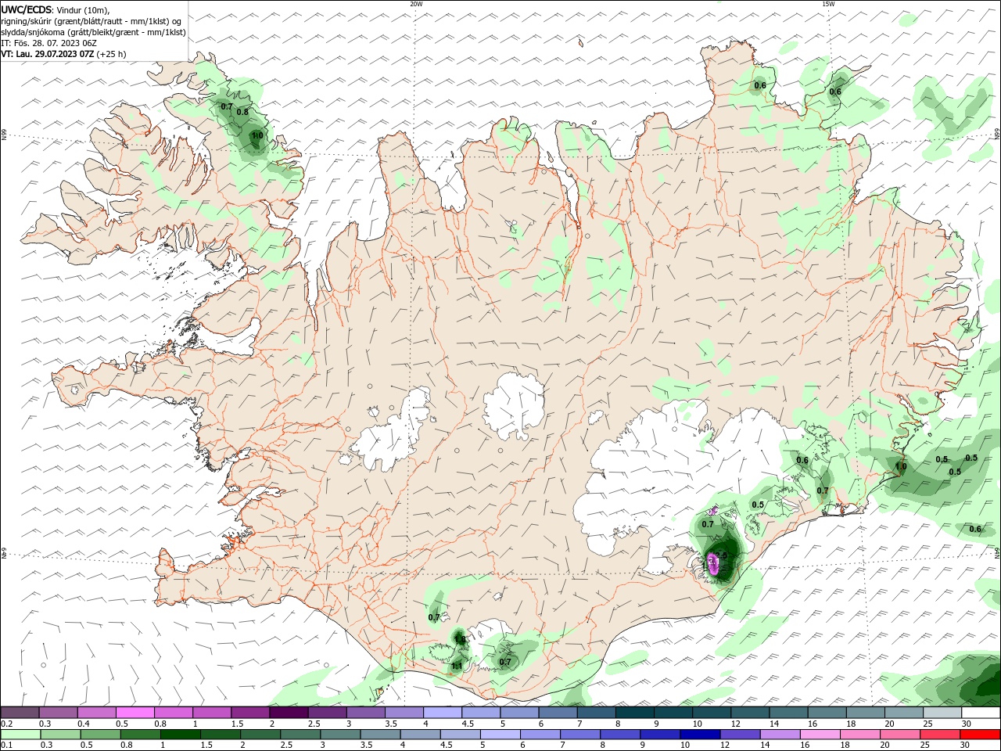Pick the light gray top-row swatch above 25

point(942,713)
